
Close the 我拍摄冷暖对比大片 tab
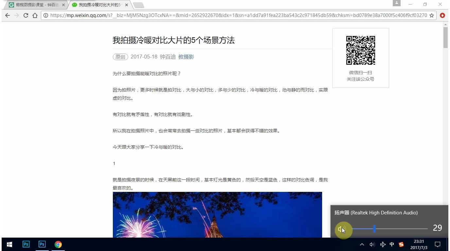pos(127,5)
